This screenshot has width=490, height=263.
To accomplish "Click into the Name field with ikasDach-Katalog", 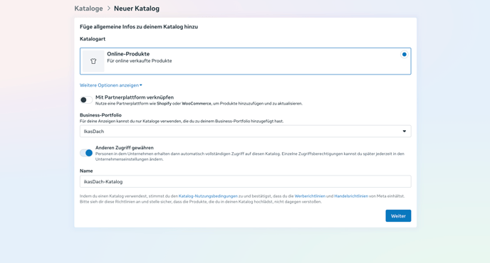I will [245, 181].
